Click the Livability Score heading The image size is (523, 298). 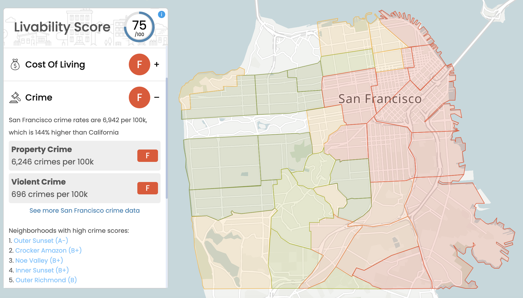(62, 27)
